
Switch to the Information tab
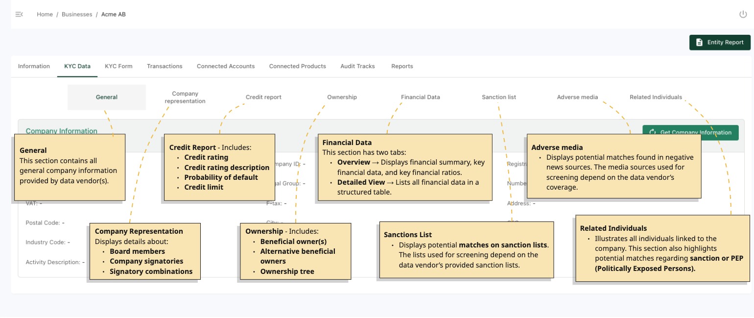pos(34,66)
